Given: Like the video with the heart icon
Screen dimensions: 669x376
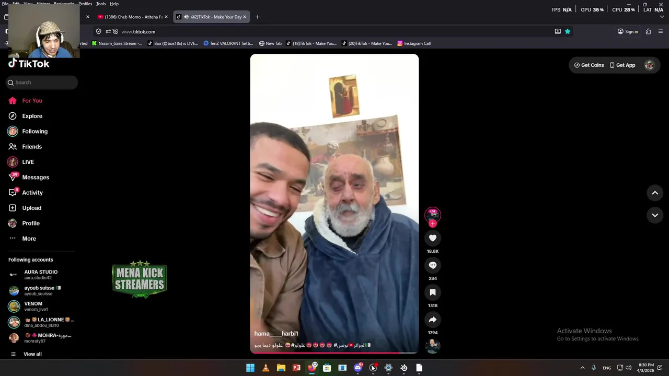Looking at the screenshot, I should click(433, 238).
